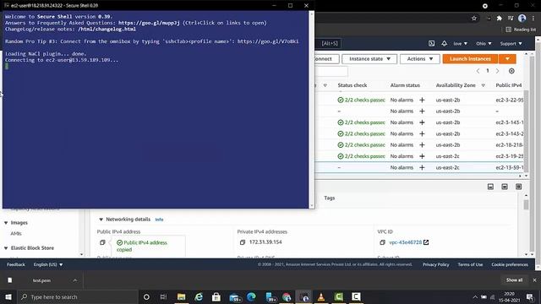Open VPC link external icon
Image resolution: width=541 pixels, height=304 pixels.
(x=426, y=242)
